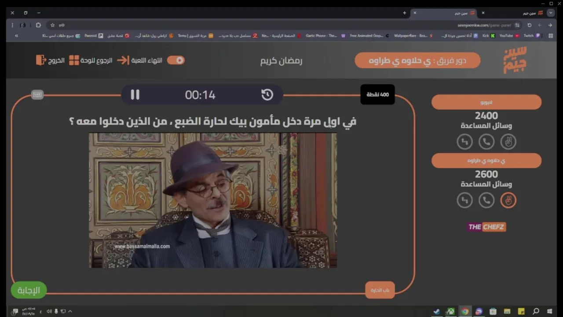
Task: Activate ي حلاوه ي طراوه highlighted hand lifeline
Action: [508, 200]
